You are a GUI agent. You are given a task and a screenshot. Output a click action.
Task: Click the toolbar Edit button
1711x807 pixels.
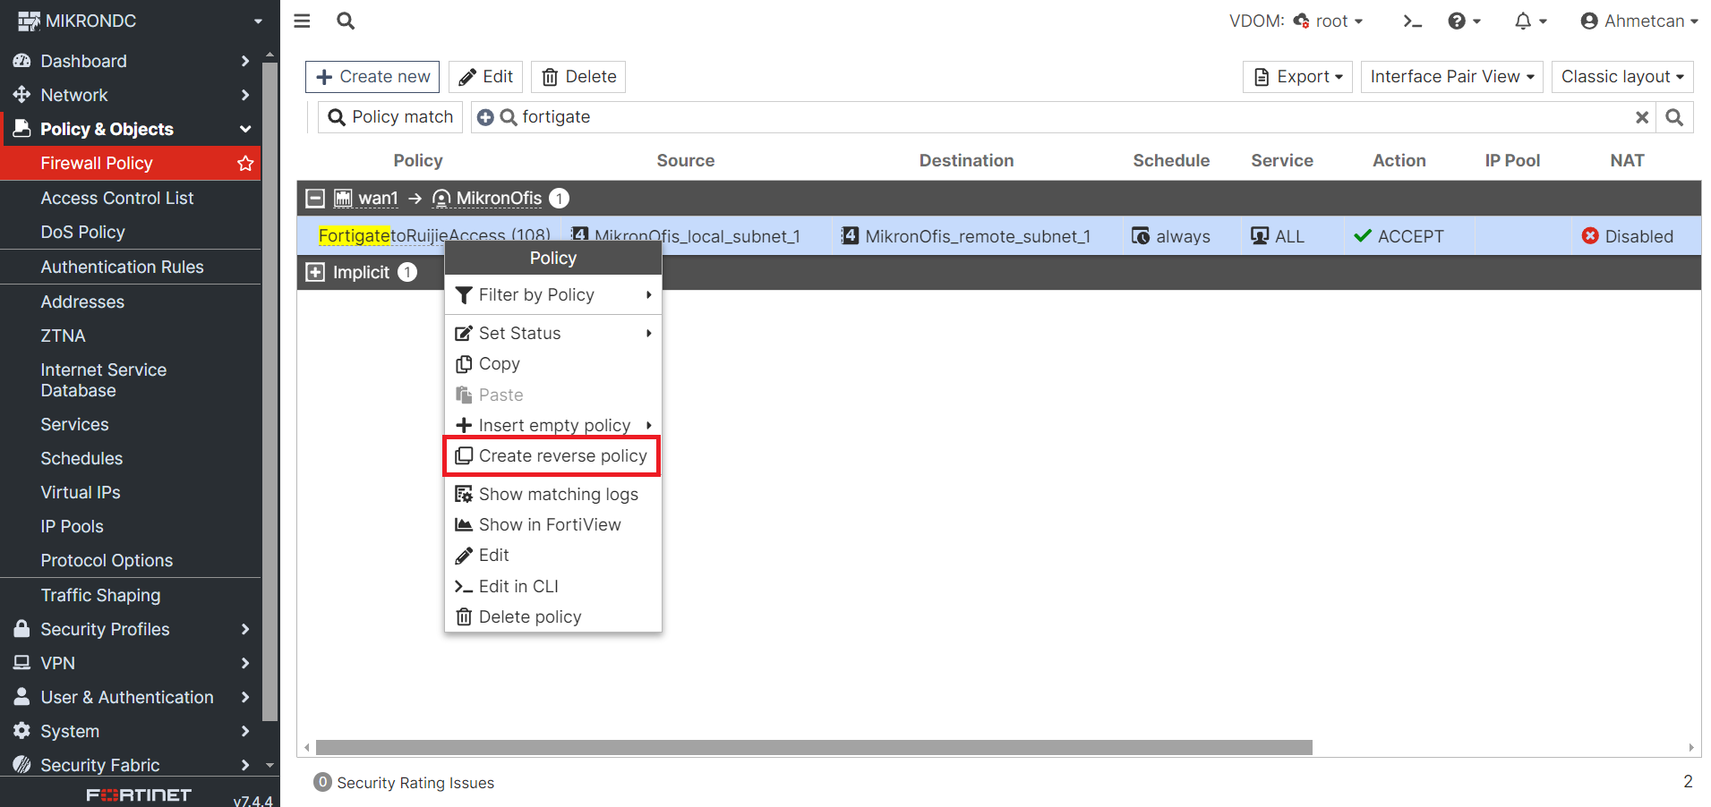coord(486,77)
